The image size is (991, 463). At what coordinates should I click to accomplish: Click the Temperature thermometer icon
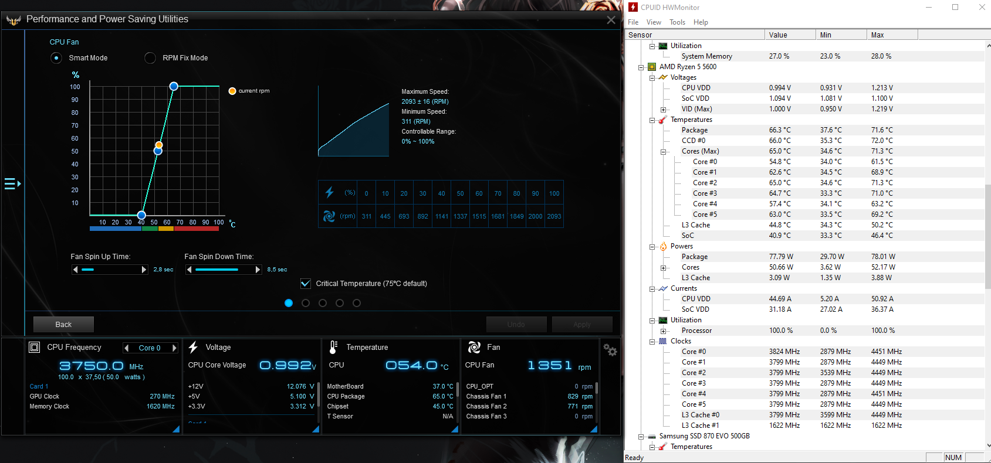coord(333,348)
